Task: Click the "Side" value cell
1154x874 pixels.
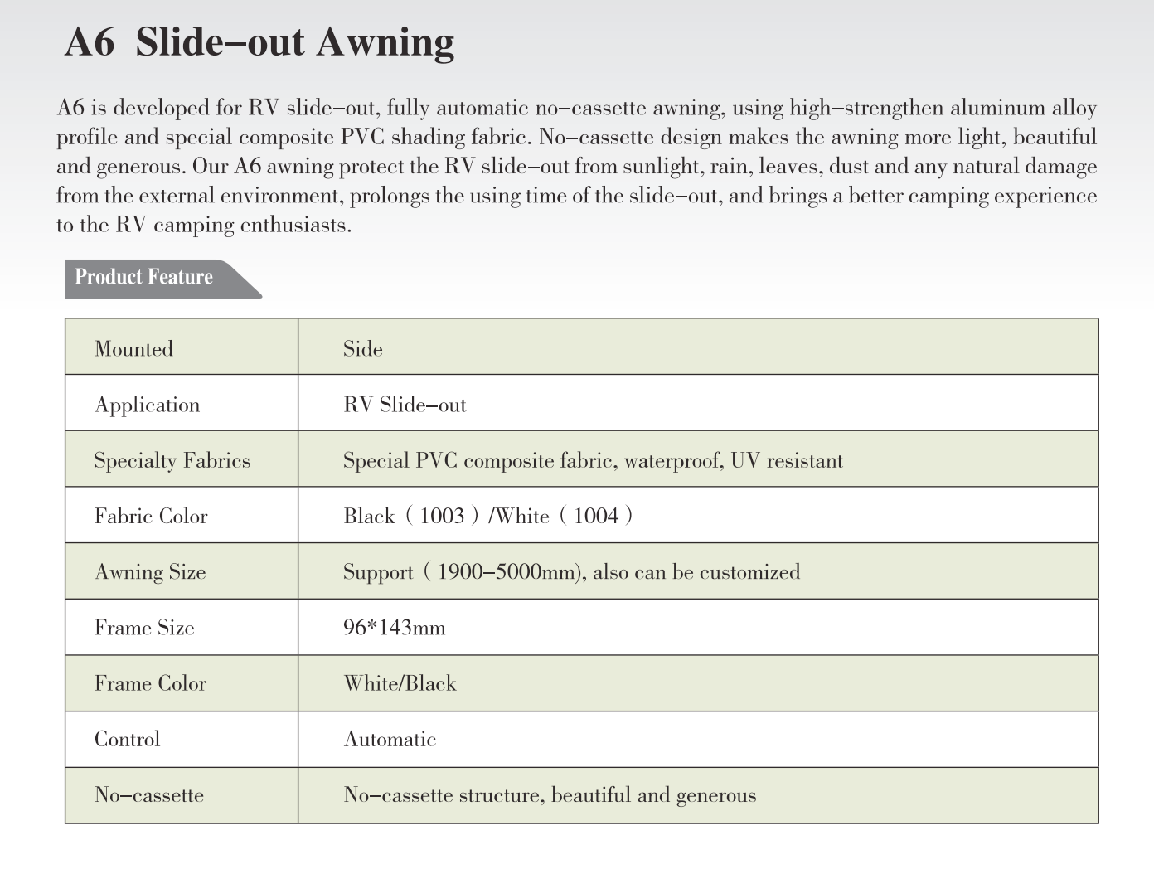Action: (363, 348)
